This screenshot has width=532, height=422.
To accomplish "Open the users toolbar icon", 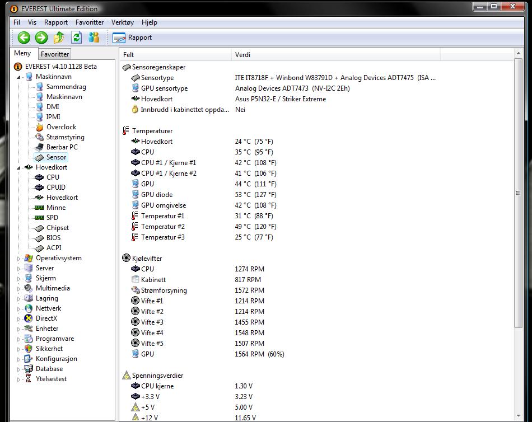I will 94,37.
